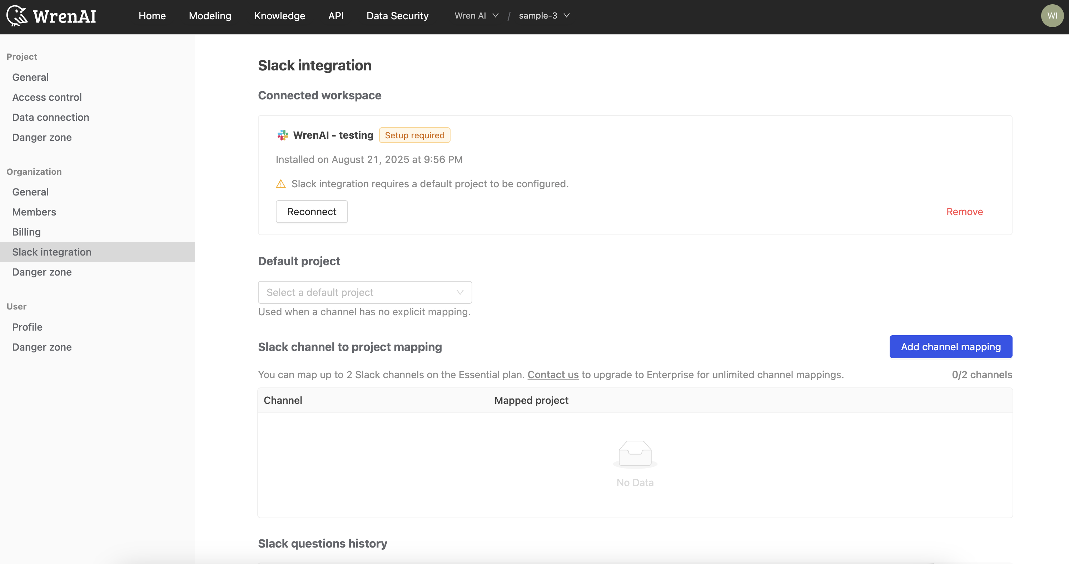Click the 0/2 channels counter
Screen dimensions: 1069x564
(982, 374)
